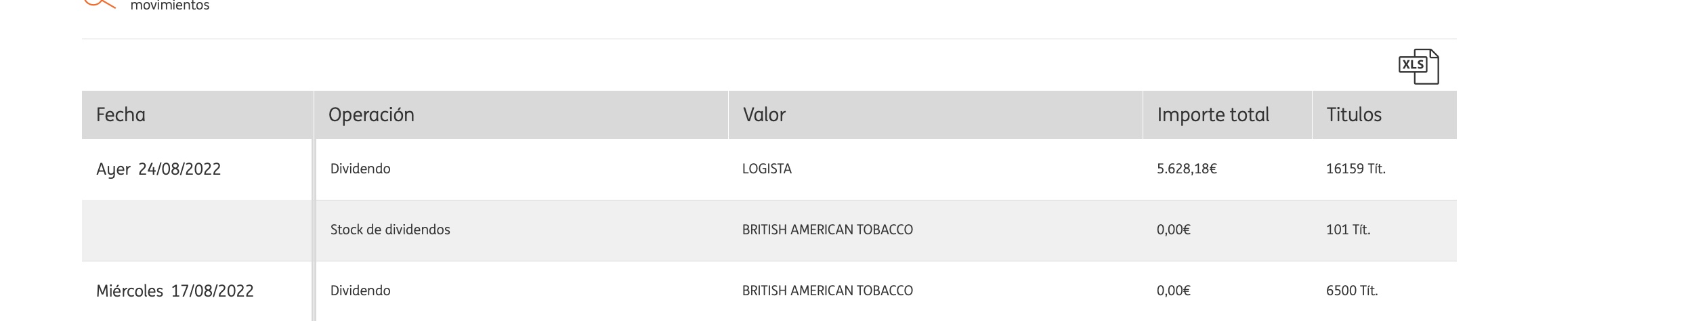Select the Ayer 24/08/2022 date cell

coord(158,169)
